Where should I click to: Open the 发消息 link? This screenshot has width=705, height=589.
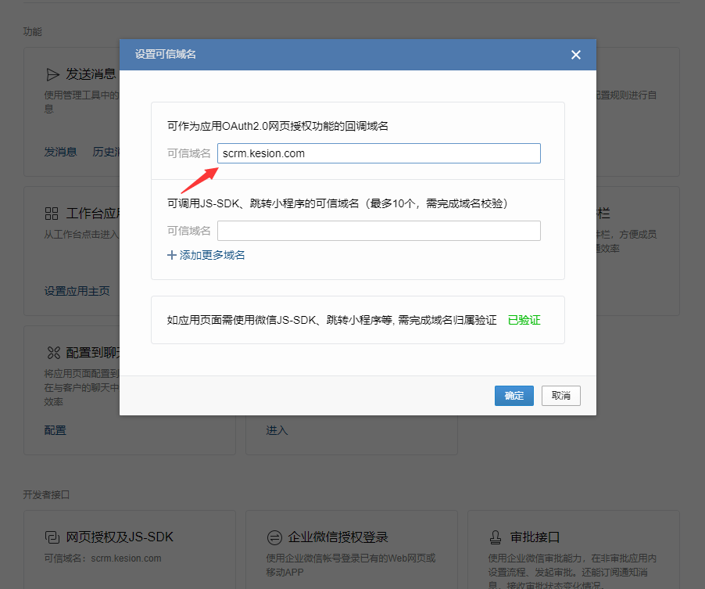point(60,152)
